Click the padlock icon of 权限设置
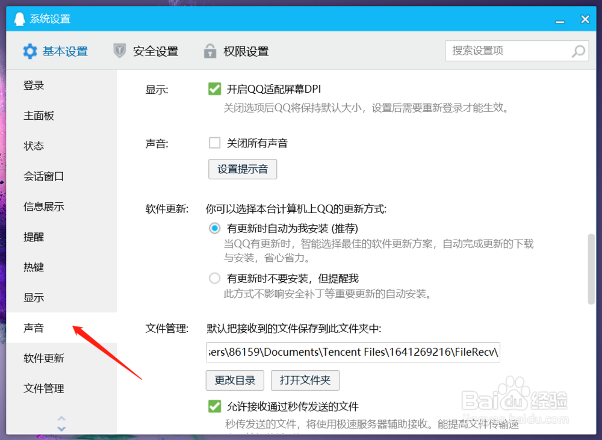The height and width of the screenshot is (440, 602). click(x=209, y=51)
